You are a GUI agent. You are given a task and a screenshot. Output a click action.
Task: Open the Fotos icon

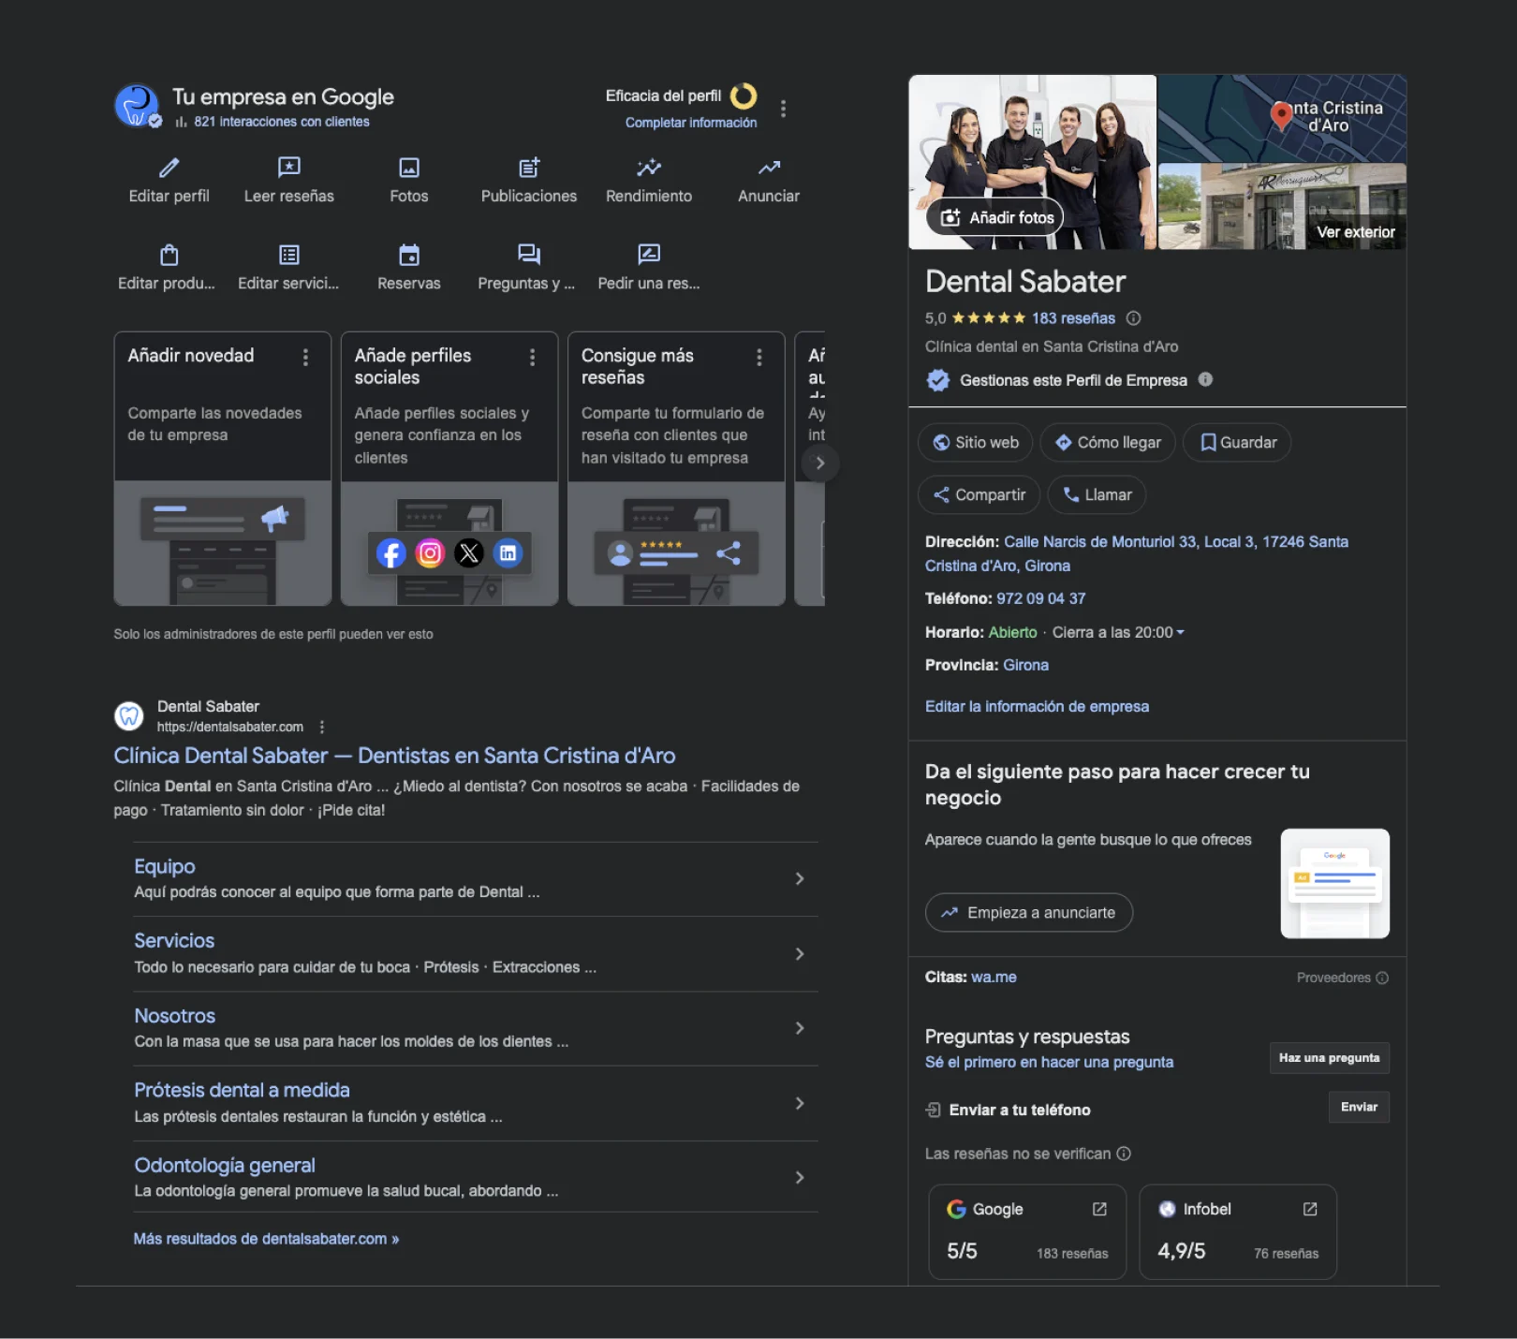coord(408,168)
